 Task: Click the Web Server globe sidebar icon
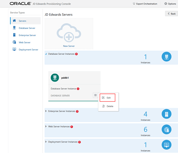pyautogui.click(x=14, y=42)
